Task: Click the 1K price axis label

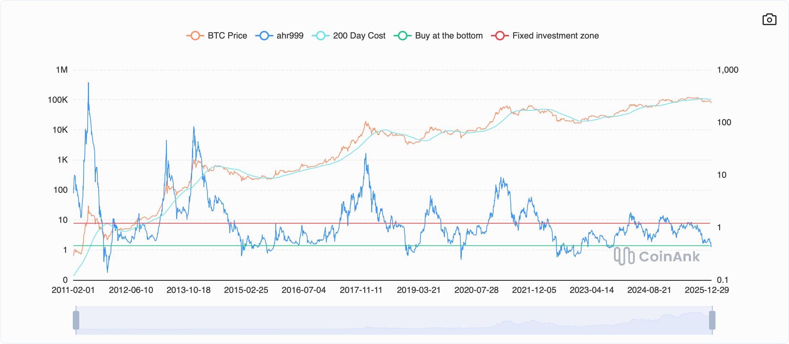Action: (62, 160)
